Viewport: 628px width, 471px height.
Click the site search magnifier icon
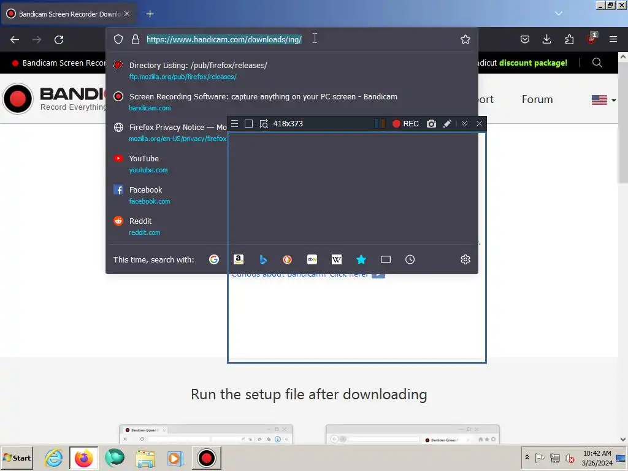click(597, 63)
